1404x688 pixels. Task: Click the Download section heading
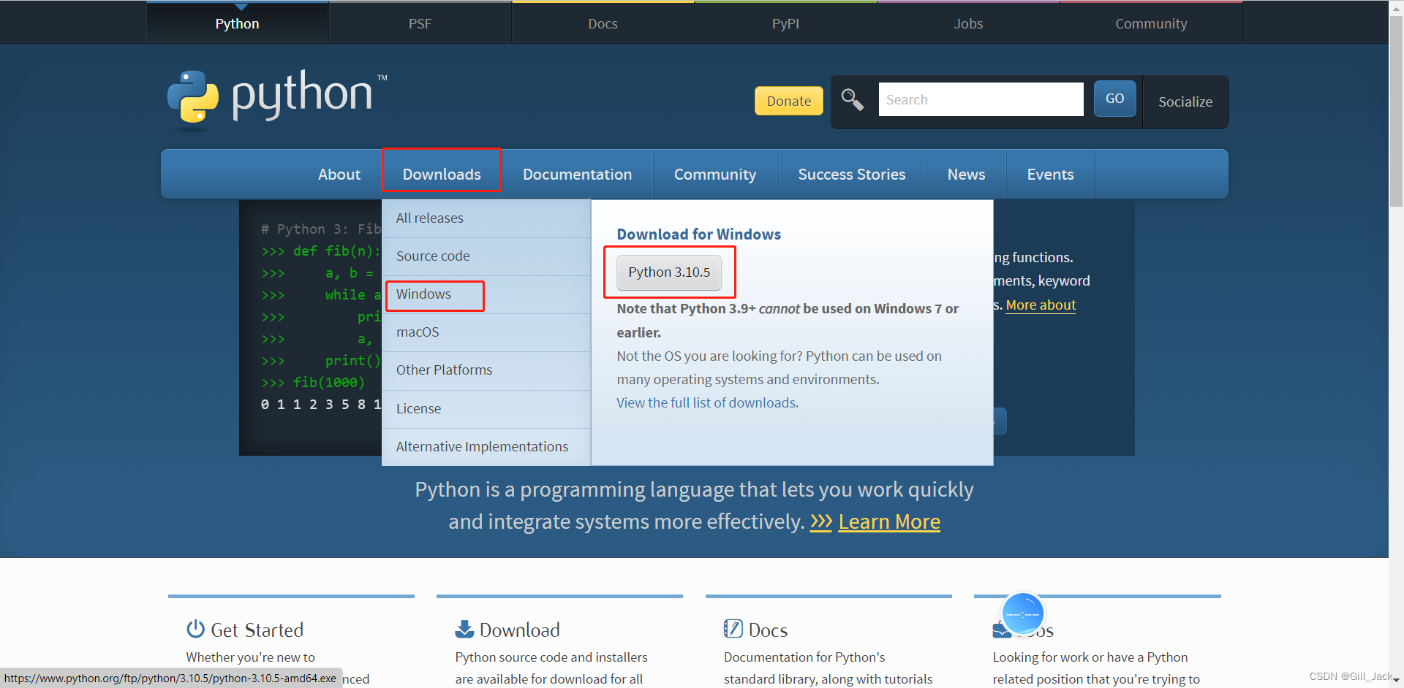520,630
